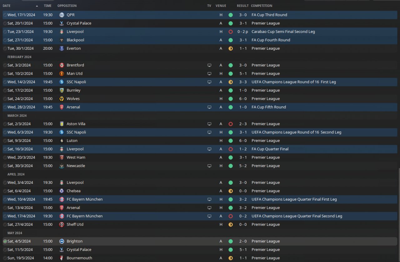400x262 pixels.
Task: Click the Wolves club badge
Action: (62, 98)
